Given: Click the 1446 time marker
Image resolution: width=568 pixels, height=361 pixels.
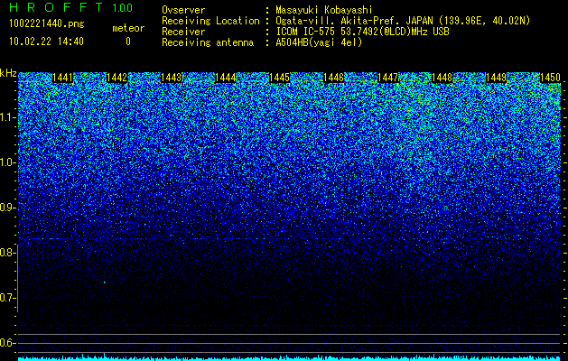Looking at the screenshot, I should pos(333,78).
